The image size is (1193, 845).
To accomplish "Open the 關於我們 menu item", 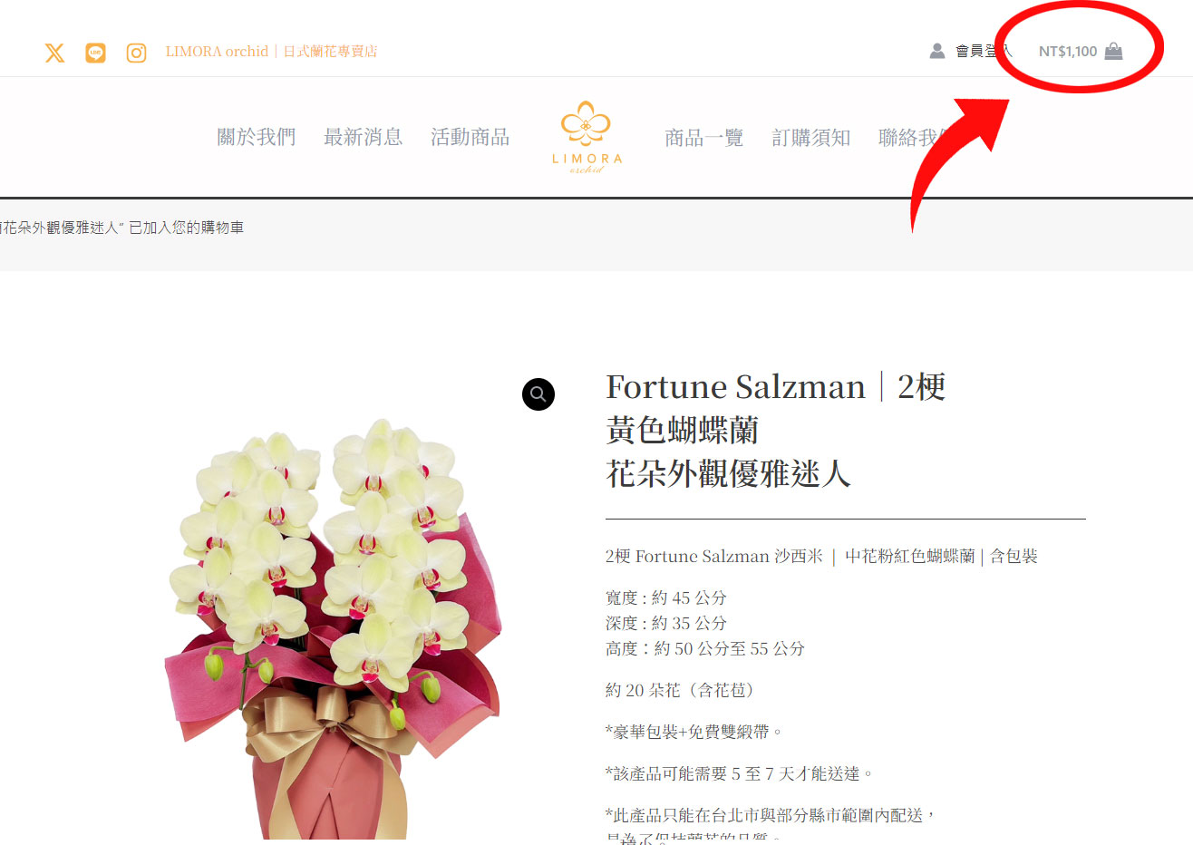I will click(257, 137).
